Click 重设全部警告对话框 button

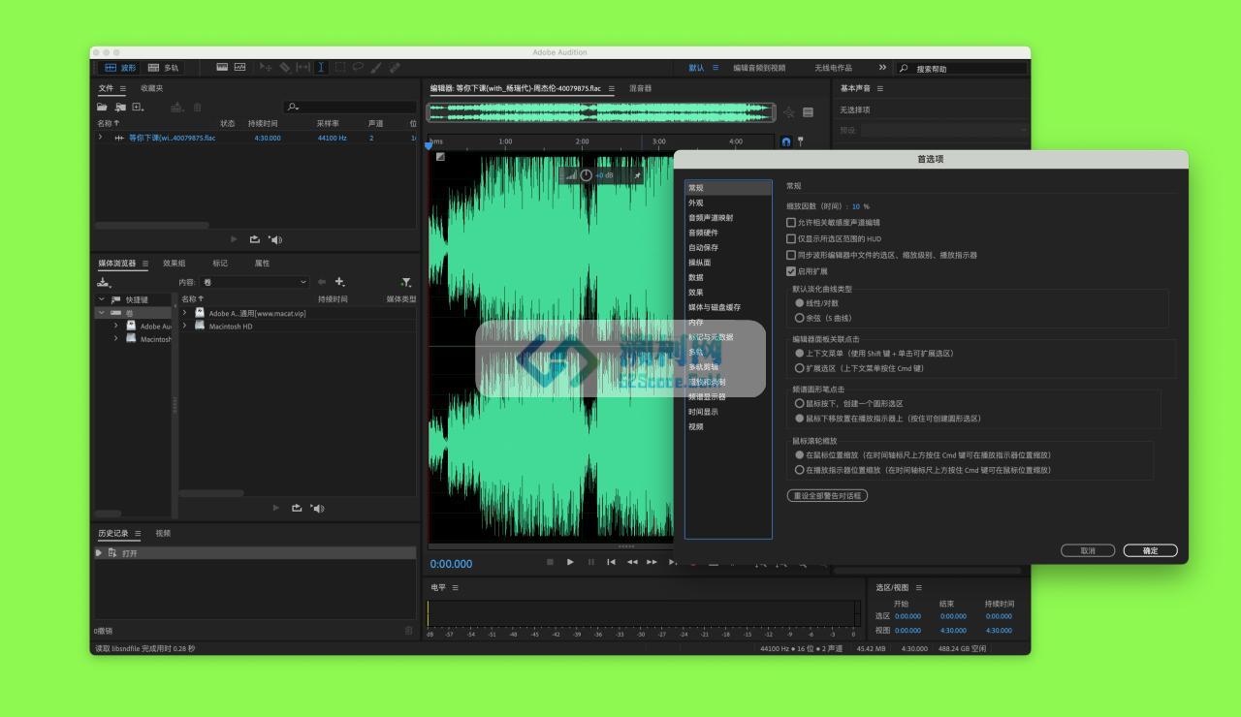[x=827, y=495]
